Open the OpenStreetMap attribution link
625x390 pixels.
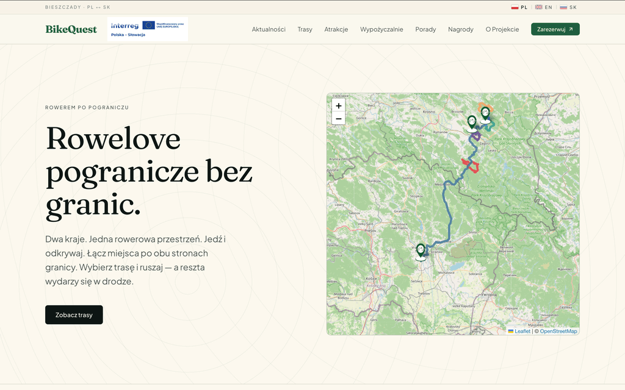pyautogui.click(x=558, y=331)
